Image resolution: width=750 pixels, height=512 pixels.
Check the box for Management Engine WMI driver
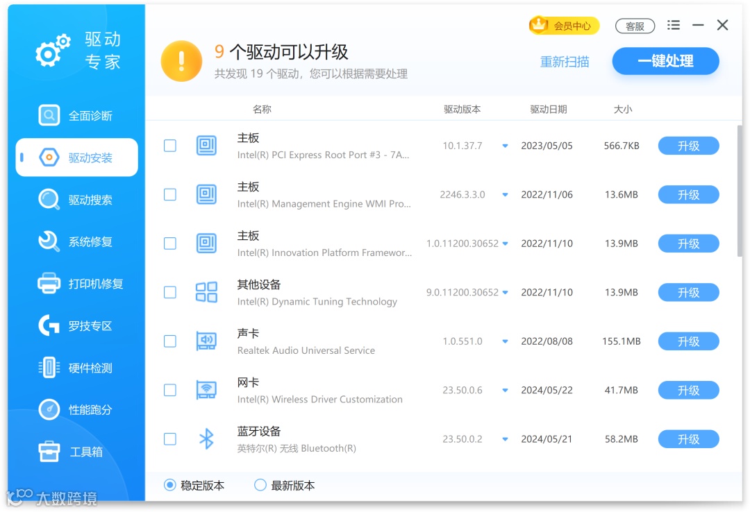(x=170, y=194)
